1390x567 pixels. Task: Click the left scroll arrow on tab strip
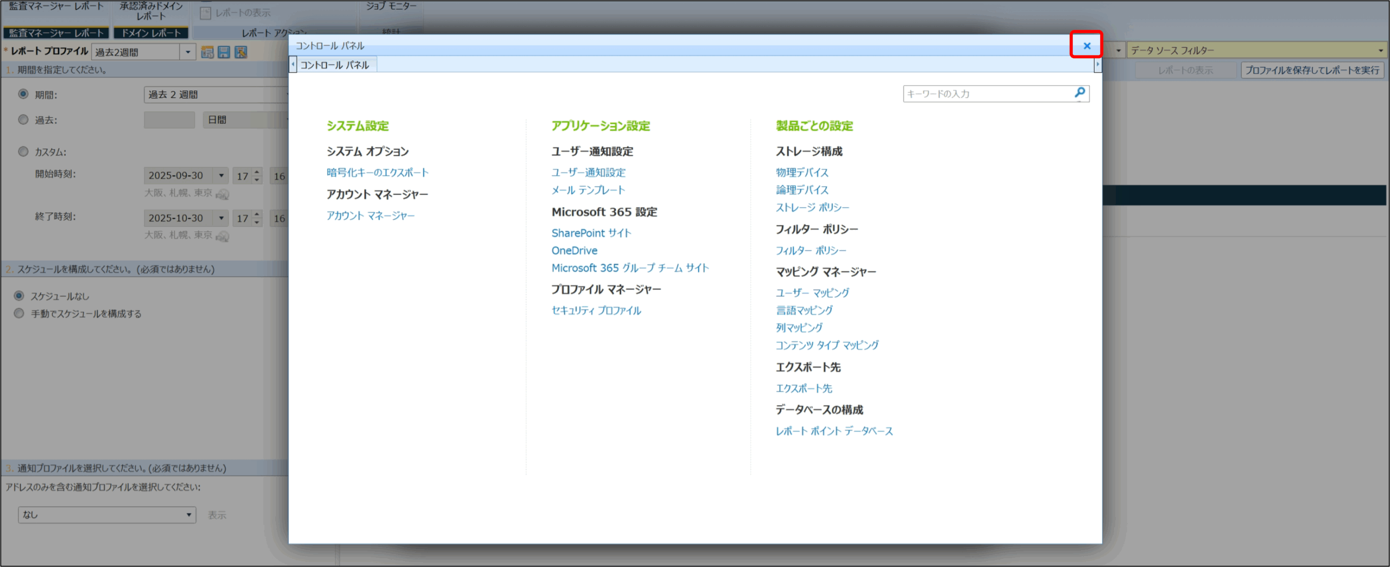(x=293, y=65)
